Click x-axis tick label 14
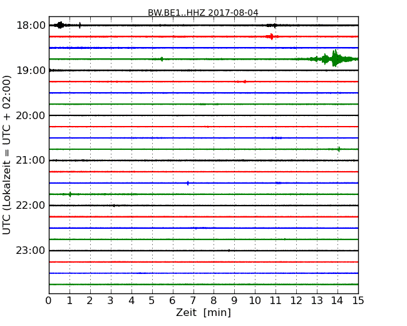The width and height of the screenshot is (407, 326). [x=337, y=301]
